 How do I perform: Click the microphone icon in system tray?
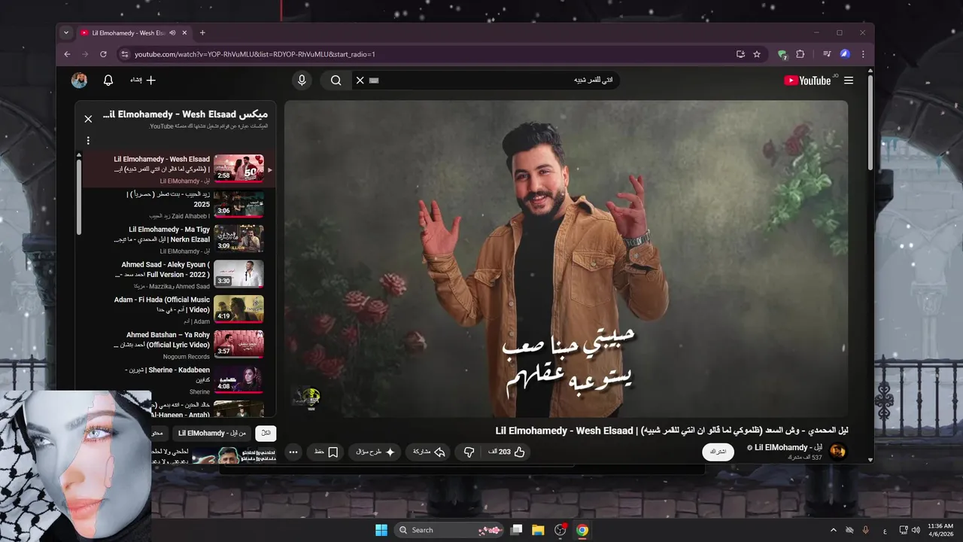tap(866, 530)
